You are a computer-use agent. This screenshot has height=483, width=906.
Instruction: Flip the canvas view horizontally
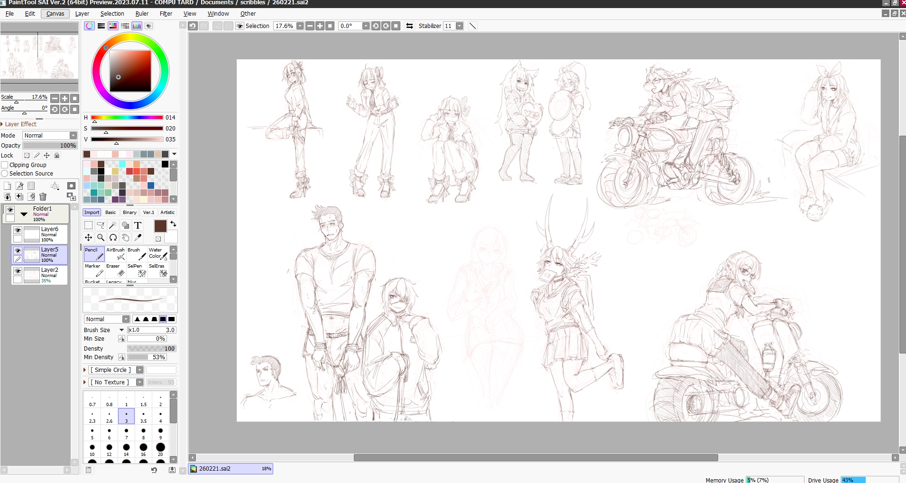409,26
